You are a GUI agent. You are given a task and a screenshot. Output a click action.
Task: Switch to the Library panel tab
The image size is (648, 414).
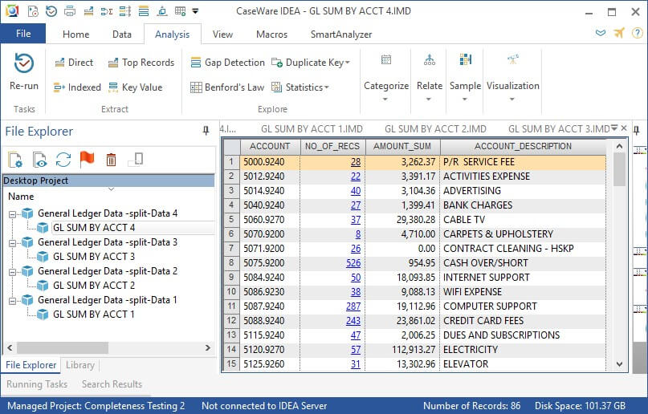click(x=80, y=365)
